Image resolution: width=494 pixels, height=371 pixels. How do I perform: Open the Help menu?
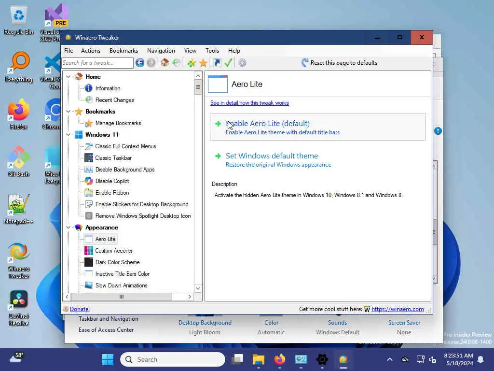[234, 50]
